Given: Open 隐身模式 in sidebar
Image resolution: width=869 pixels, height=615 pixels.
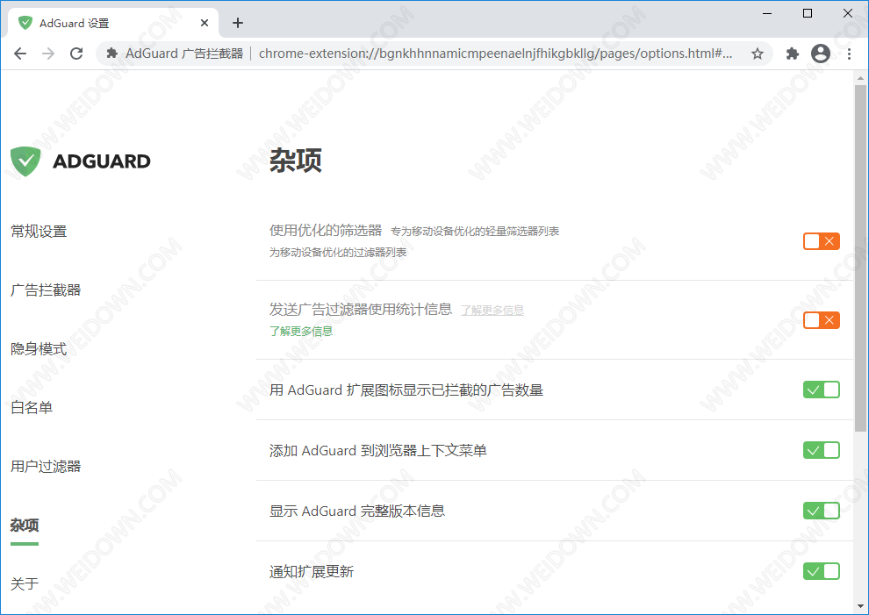Looking at the screenshot, I should [39, 348].
